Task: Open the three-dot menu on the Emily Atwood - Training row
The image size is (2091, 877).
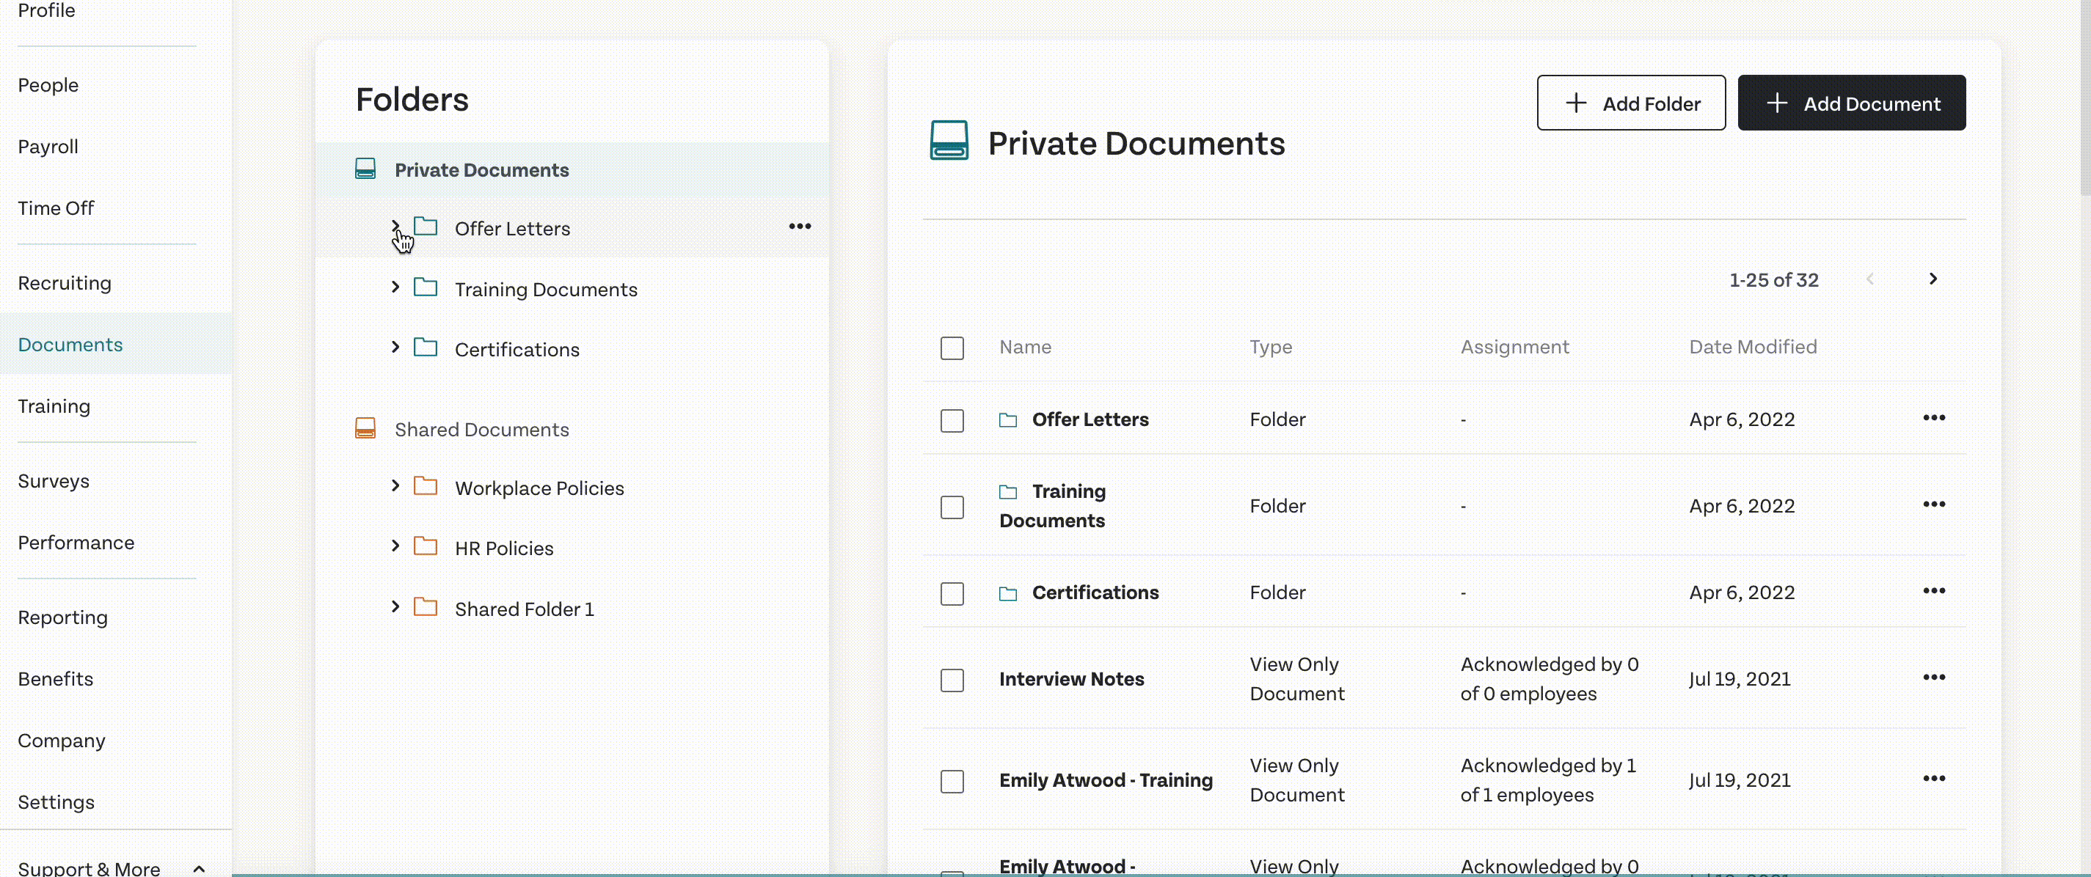Action: click(x=1933, y=779)
